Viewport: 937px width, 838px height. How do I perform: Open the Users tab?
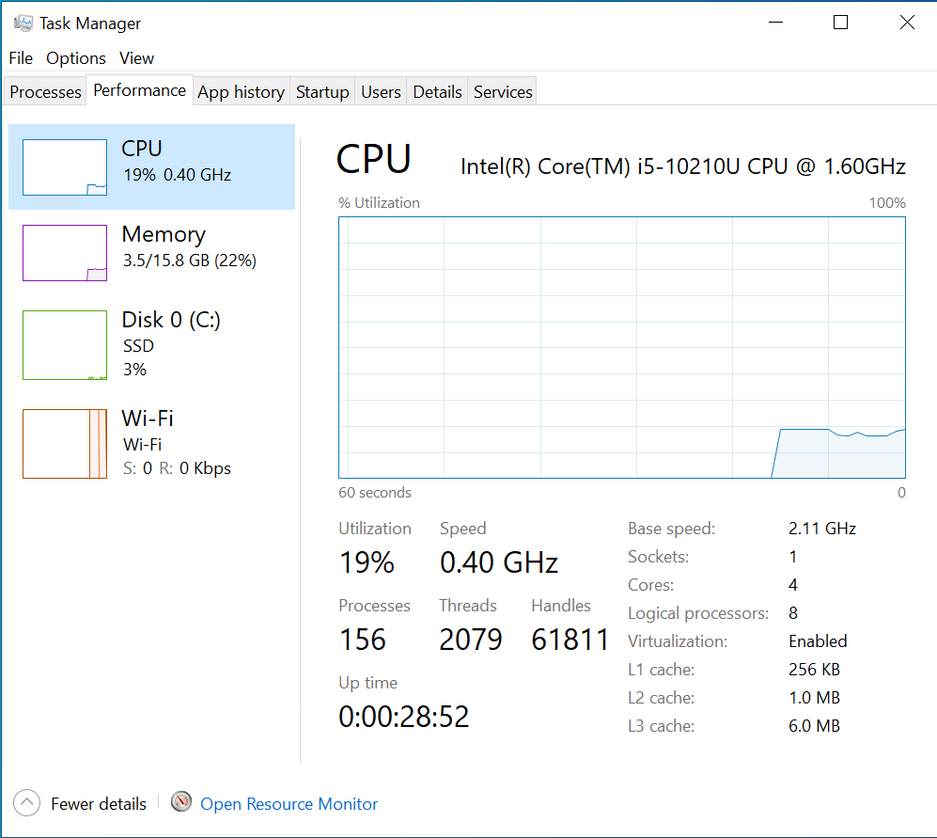click(381, 92)
